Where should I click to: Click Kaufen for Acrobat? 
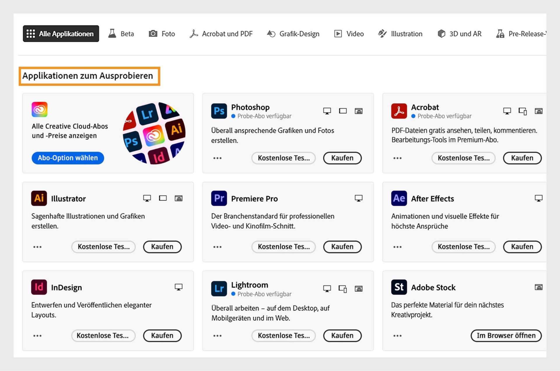pos(522,158)
